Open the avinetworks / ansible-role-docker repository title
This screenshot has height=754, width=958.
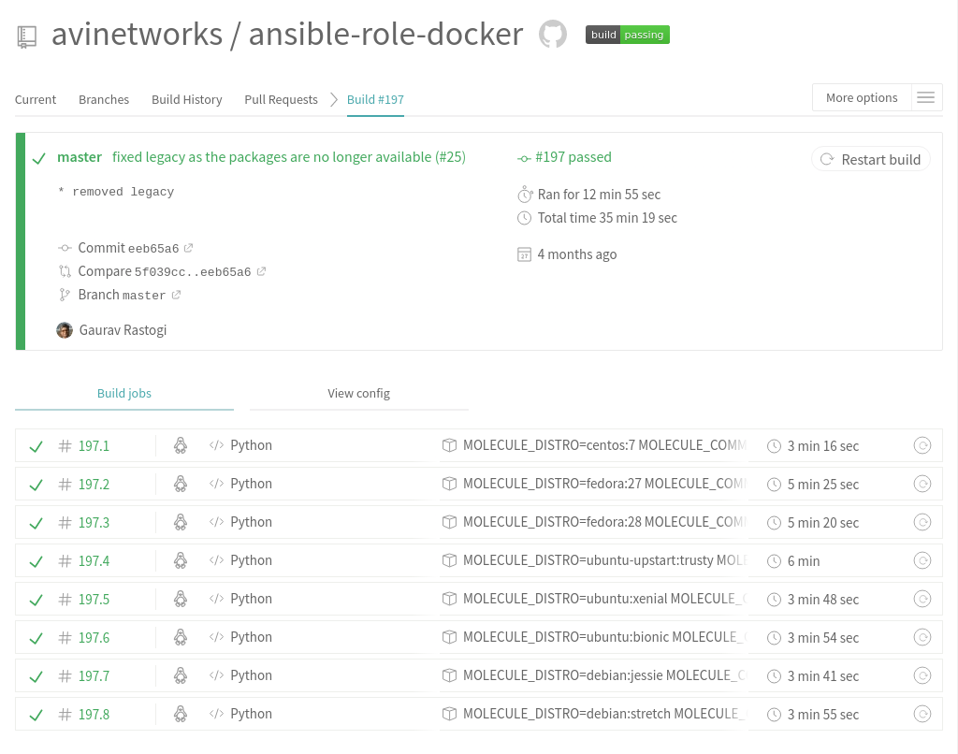click(x=287, y=34)
